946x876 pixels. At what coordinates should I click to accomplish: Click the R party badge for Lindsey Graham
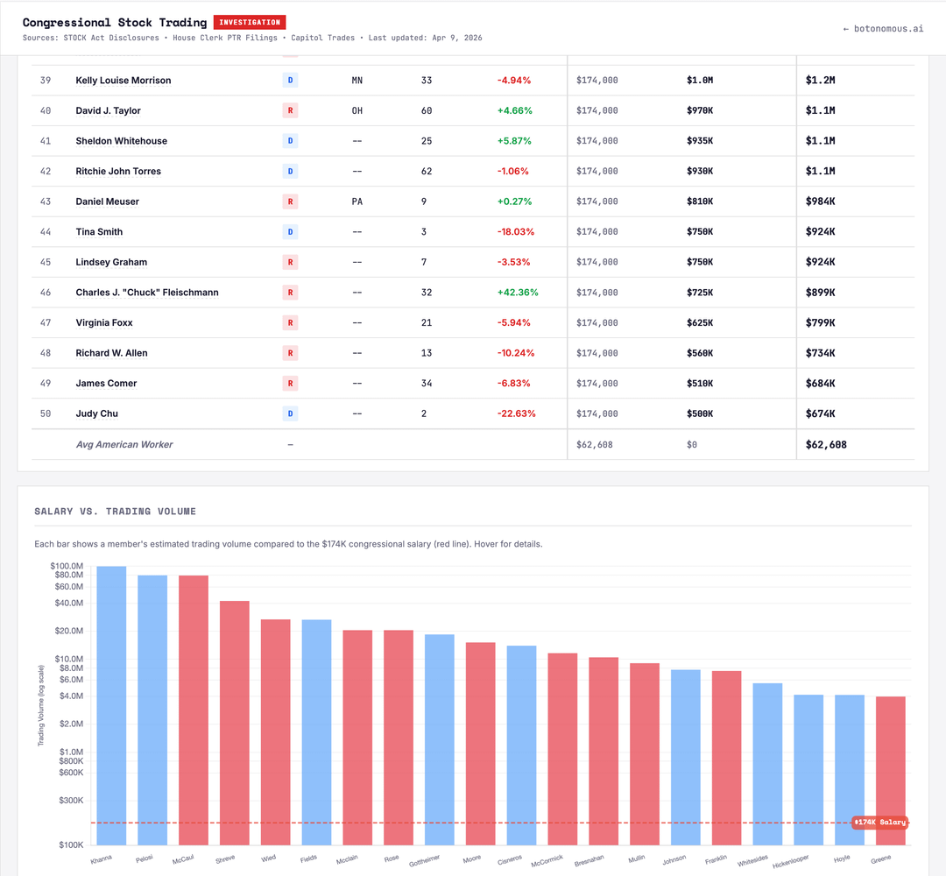tap(290, 262)
